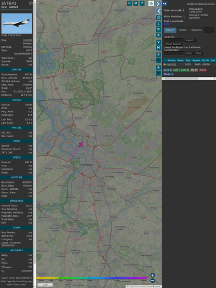This screenshot has width=216, height=288.
Task: Select the SVF641 row in aircraft table
Action: coord(190,64)
